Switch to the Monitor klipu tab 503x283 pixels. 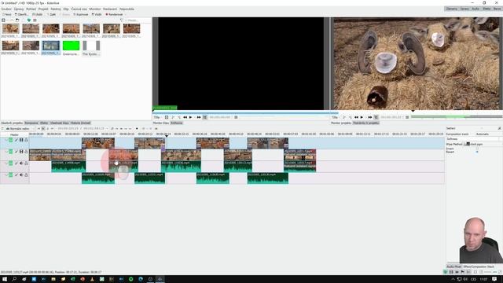pos(161,123)
